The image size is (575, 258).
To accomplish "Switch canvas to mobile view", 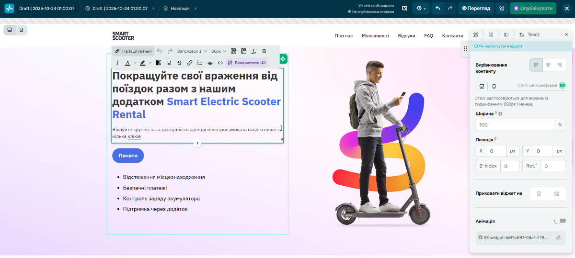I will pos(22,30).
